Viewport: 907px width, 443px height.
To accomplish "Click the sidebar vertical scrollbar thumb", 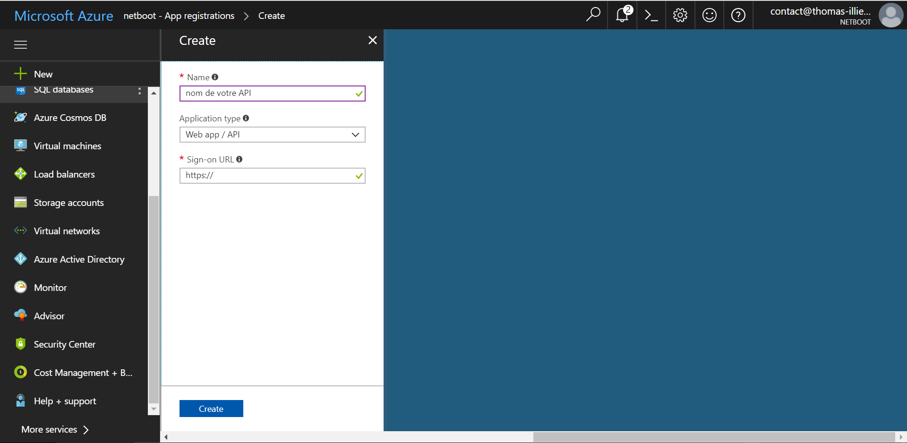I will point(154,299).
